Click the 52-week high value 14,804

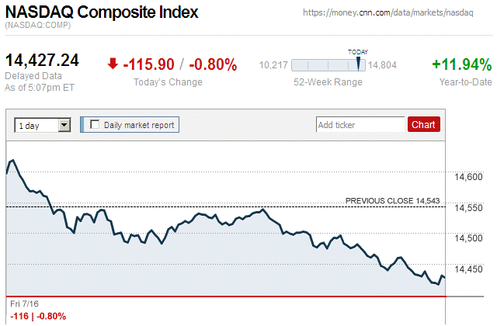click(383, 65)
